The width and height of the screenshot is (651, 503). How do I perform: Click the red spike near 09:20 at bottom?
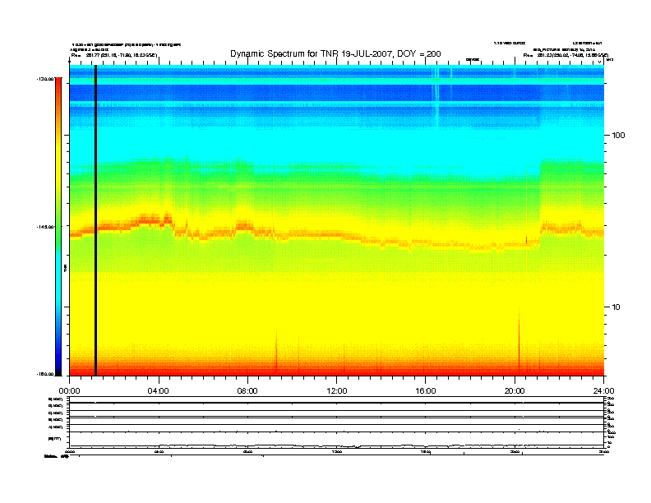tap(276, 353)
